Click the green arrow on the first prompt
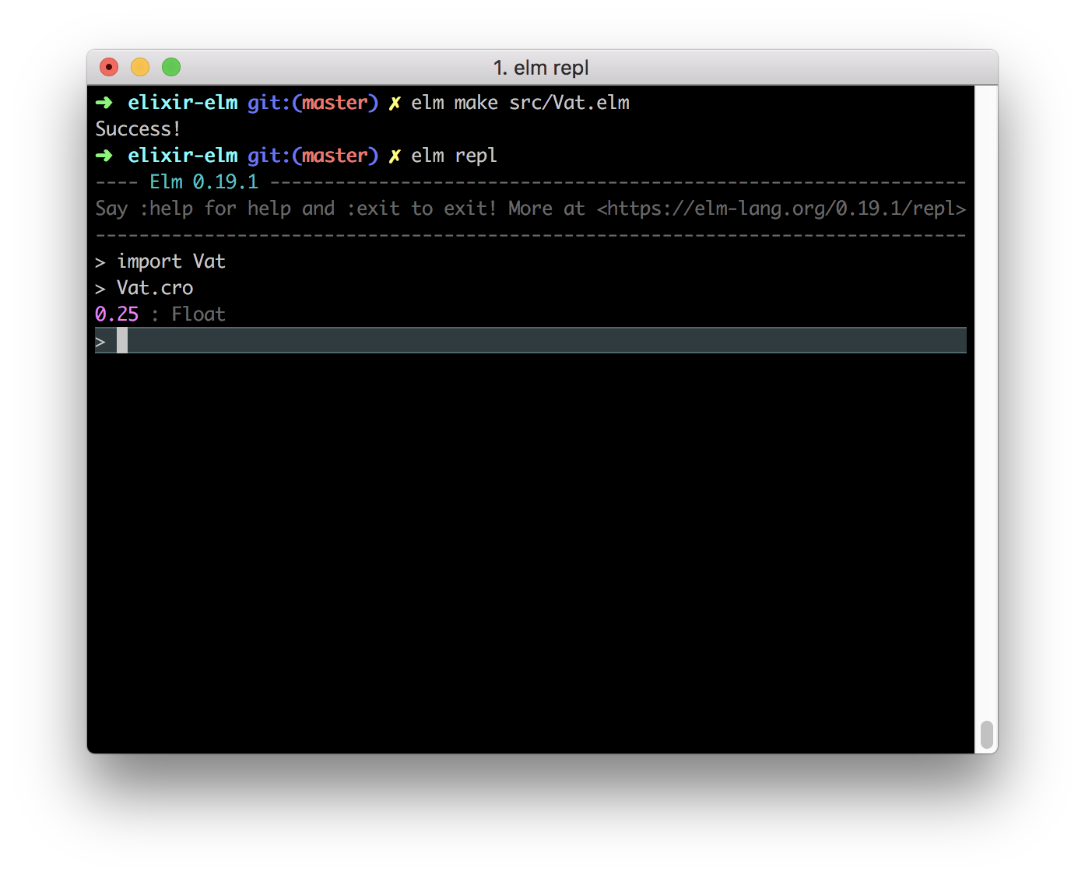This screenshot has height=878, width=1085. [104, 103]
